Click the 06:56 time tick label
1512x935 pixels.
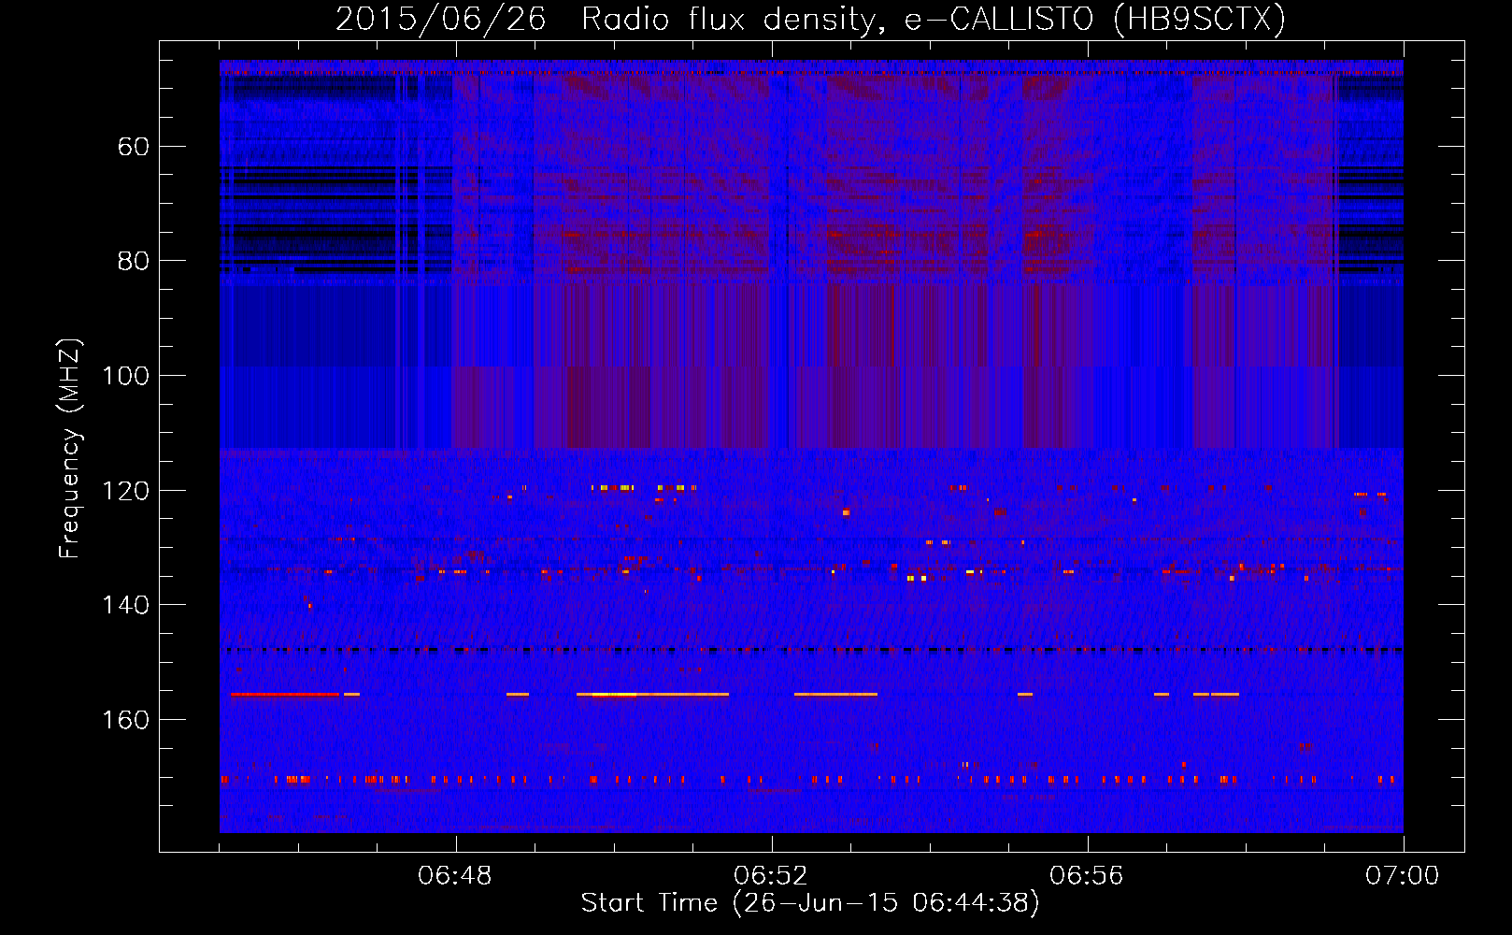point(1087,876)
